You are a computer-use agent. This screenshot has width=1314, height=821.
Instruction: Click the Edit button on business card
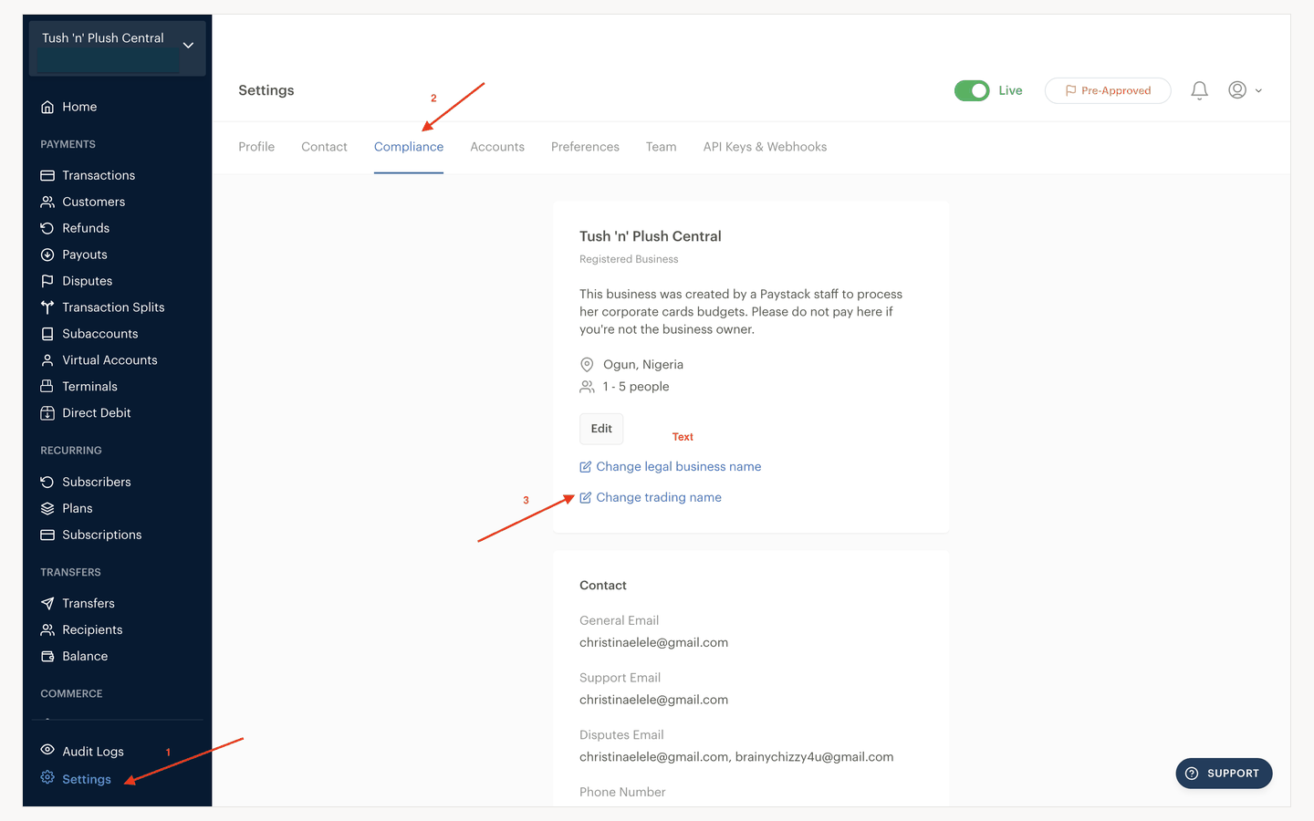601,429
